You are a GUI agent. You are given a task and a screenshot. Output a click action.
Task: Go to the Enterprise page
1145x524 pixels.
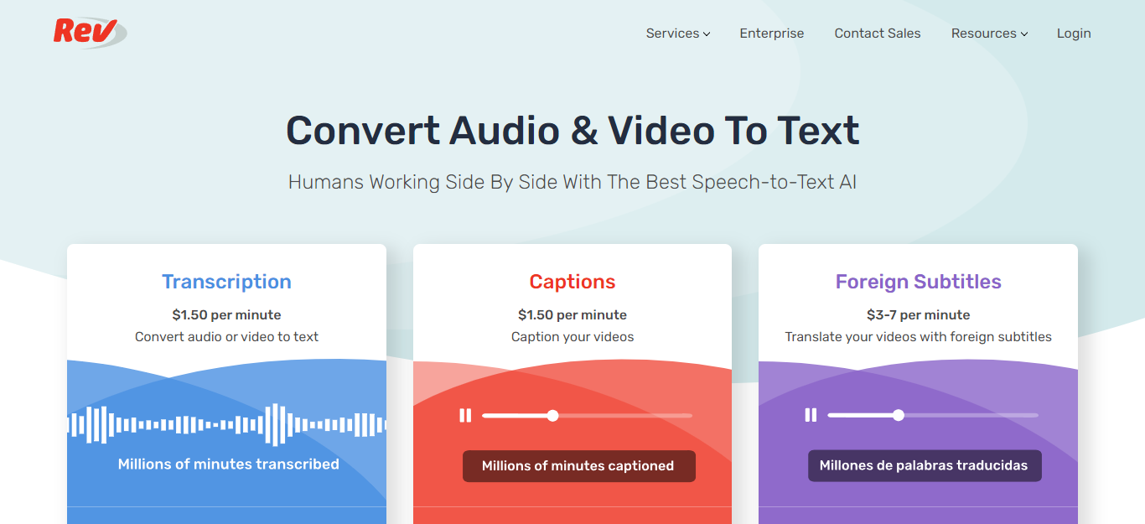tap(772, 34)
